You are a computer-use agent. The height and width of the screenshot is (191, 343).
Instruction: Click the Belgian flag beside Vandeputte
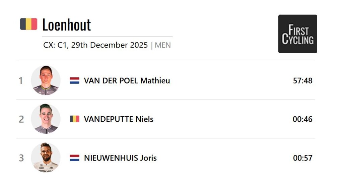[74, 119]
